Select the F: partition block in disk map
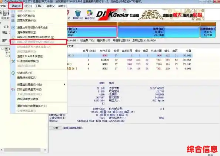The height and width of the screenshot is (156, 220). pos(208,32)
